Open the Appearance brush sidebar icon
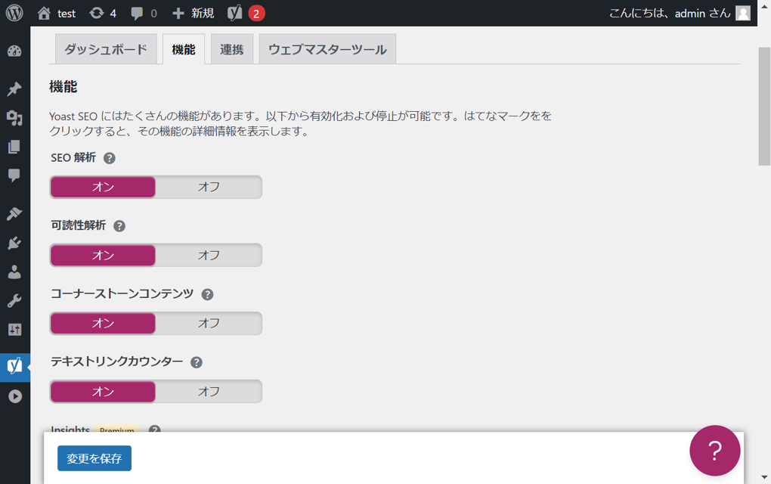Image resolution: width=771 pixels, height=484 pixels. (x=14, y=214)
